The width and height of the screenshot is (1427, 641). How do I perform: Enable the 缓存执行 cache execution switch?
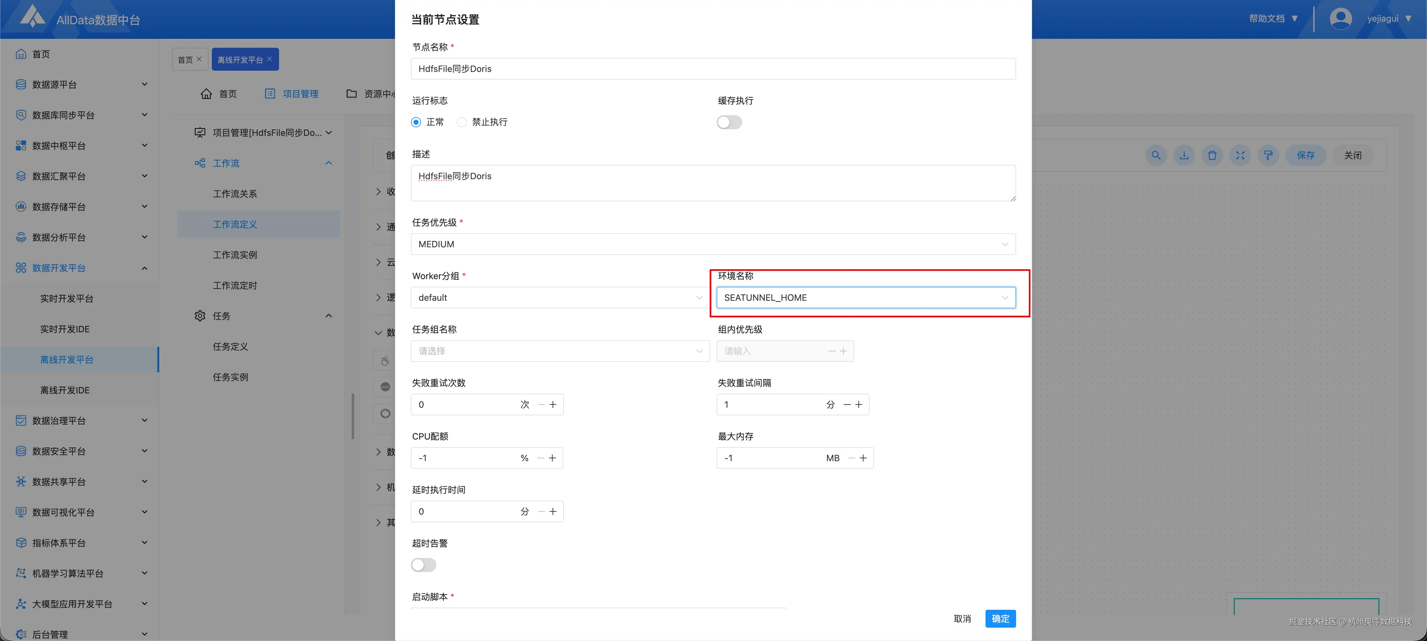pyautogui.click(x=729, y=122)
